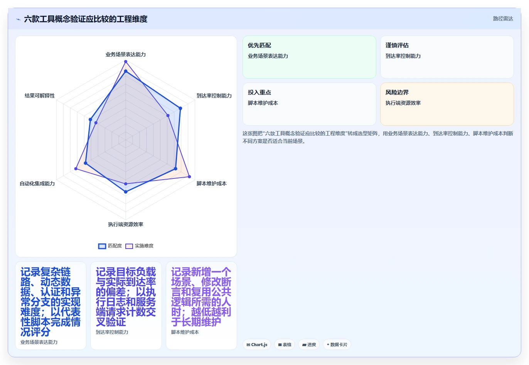Image resolution: width=529 pixels, height=365 pixels.
Task: Click the 业务场景表达能力 radar axis label
Action: 126,54
